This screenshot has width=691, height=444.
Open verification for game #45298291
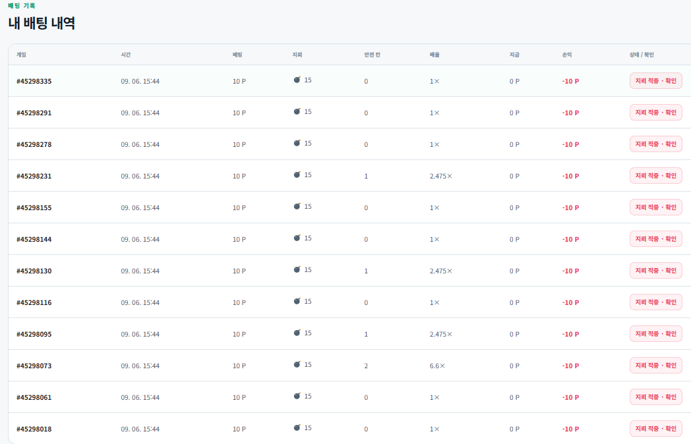[x=656, y=113]
